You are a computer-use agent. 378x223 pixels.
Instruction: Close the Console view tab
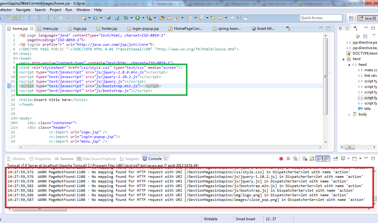165,159
